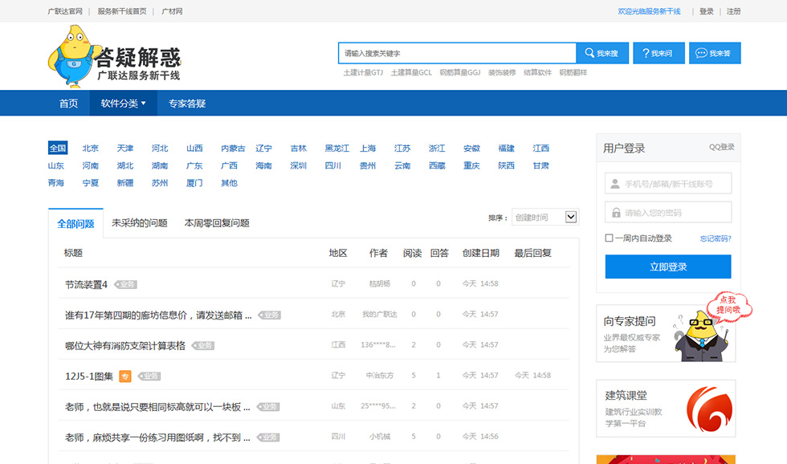Open the 排序 创建时间 dropdown
Image resolution: width=787 pixels, height=464 pixels.
pyautogui.click(x=545, y=217)
